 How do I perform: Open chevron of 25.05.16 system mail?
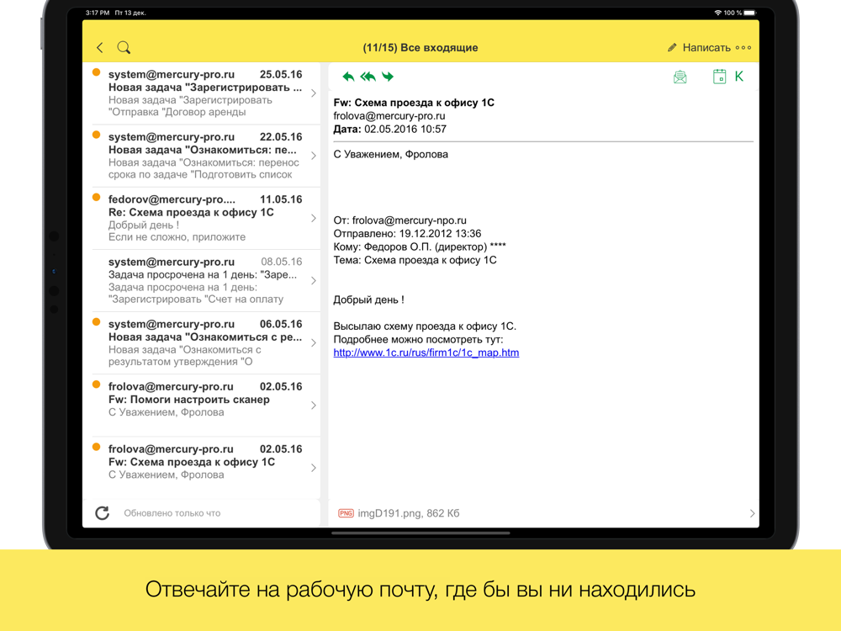[x=313, y=93]
